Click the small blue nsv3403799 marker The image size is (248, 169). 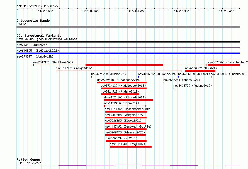coord(174,88)
